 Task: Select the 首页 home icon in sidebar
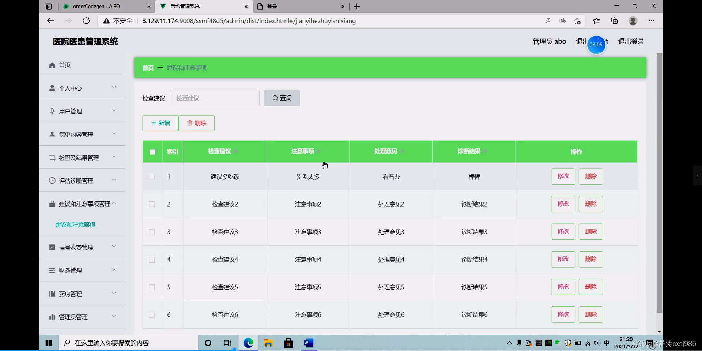click(52, 65)
